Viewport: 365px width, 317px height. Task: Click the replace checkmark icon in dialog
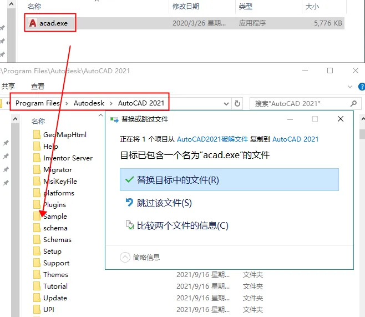(x=129, y=179)
